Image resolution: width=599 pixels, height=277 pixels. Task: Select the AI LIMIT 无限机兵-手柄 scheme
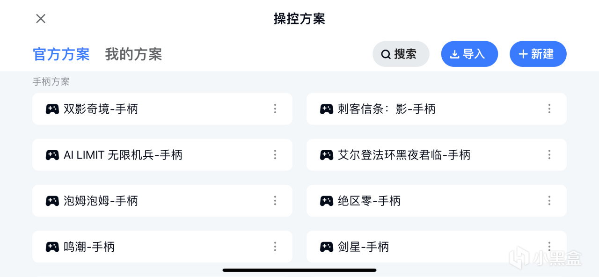click(x=123, y=155)
